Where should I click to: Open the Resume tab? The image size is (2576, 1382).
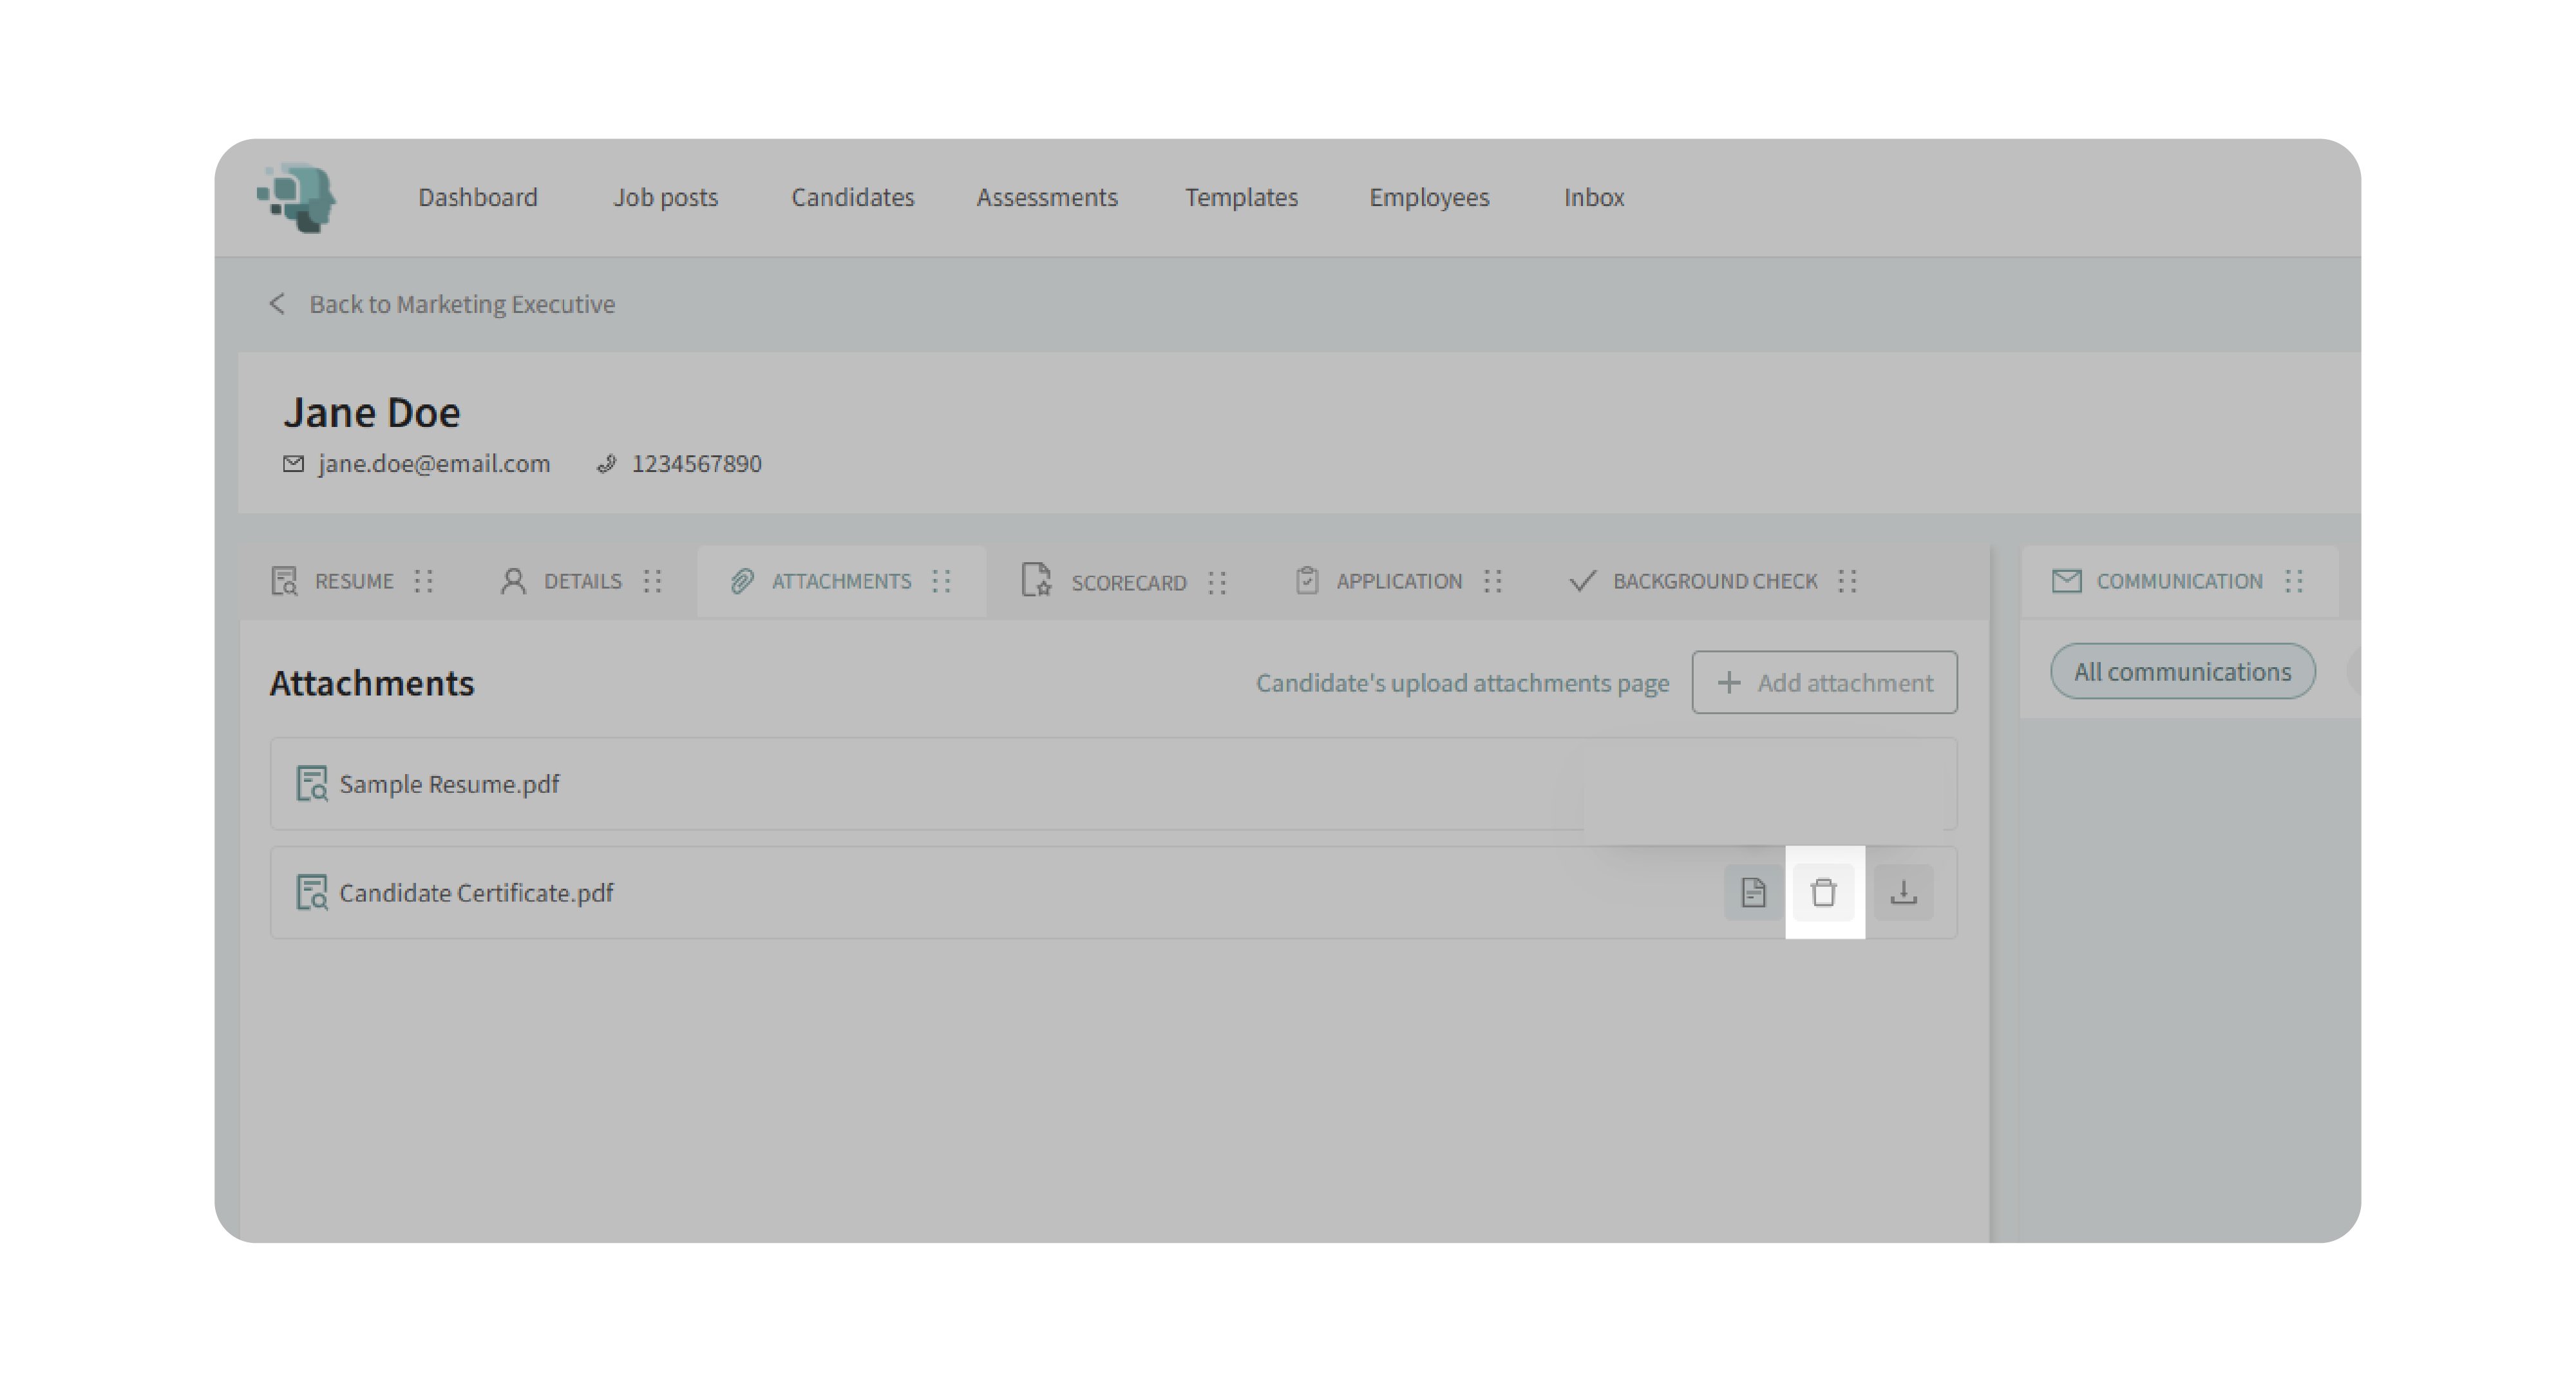click(353, 581)
